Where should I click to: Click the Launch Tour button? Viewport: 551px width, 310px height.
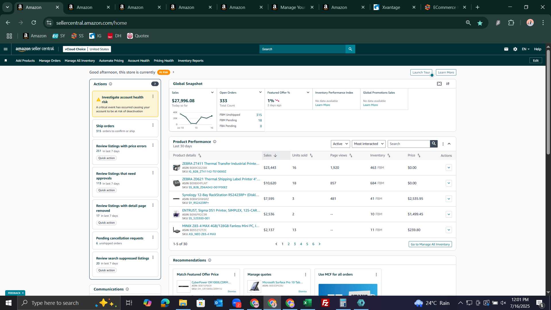(421, 72)
